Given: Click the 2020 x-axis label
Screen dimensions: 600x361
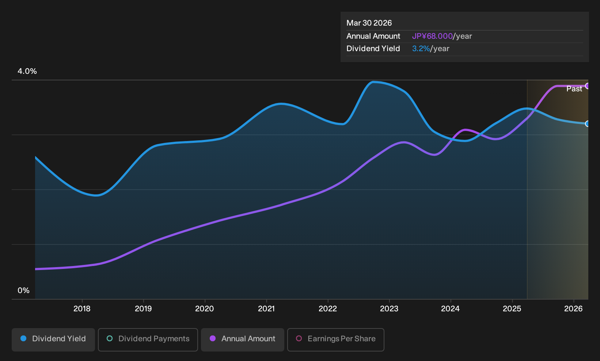Looking at the screenshot, I should 205,309.
